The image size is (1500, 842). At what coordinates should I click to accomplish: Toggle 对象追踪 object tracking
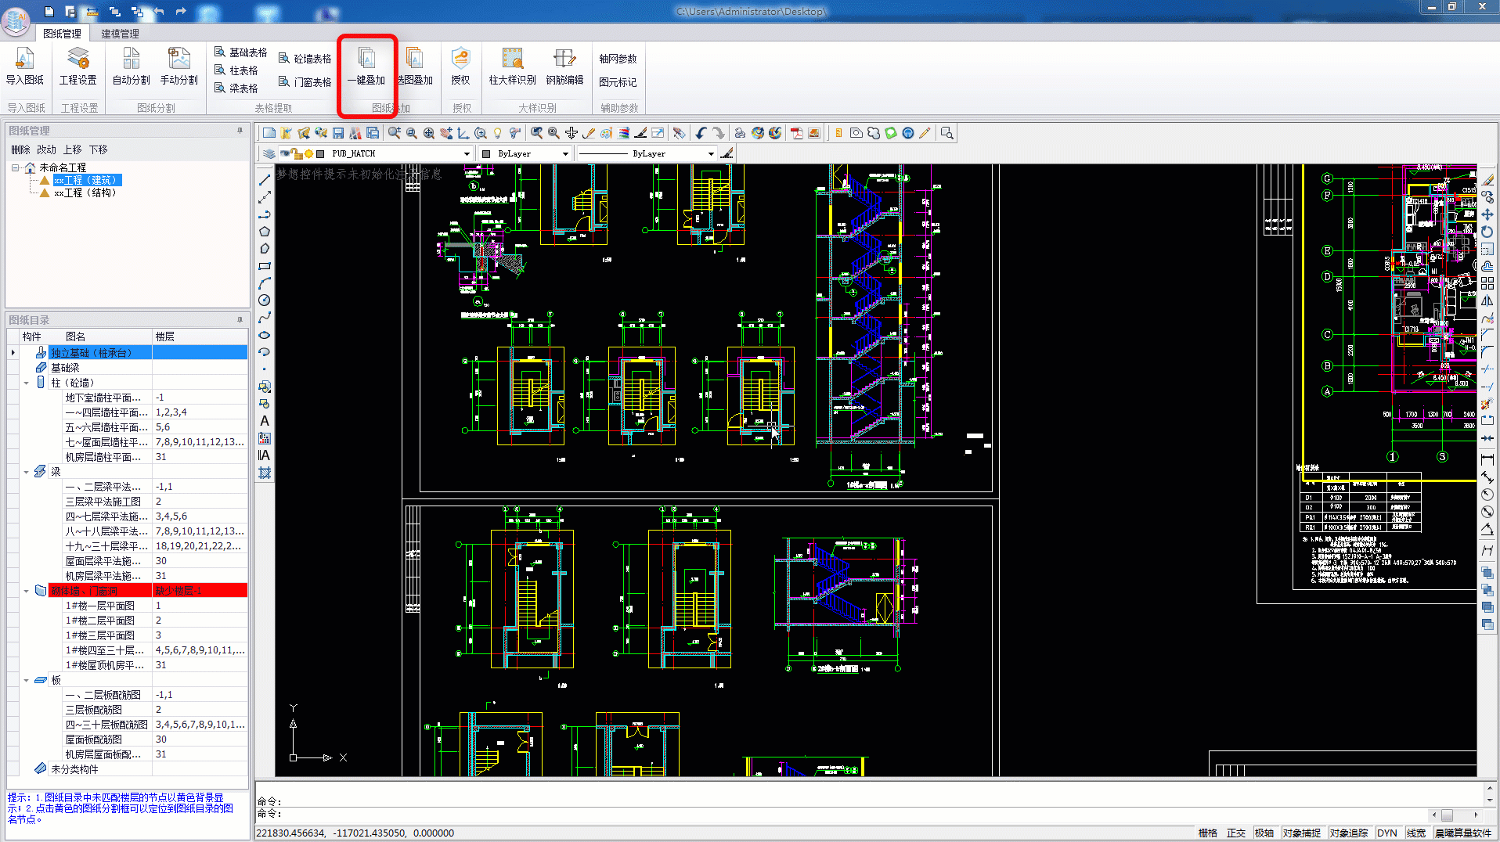point(1349,833)
